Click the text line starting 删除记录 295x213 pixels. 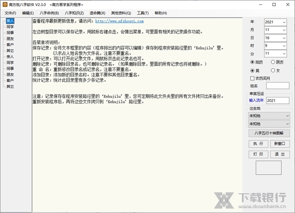click(119, 64)
